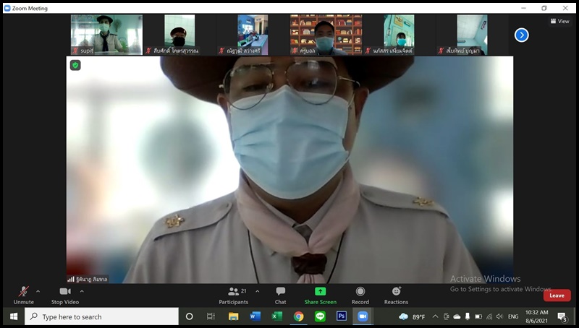This screenshot has height=328, width=579.
Task: Click the USB device tray icon
Action: point(468,316)
